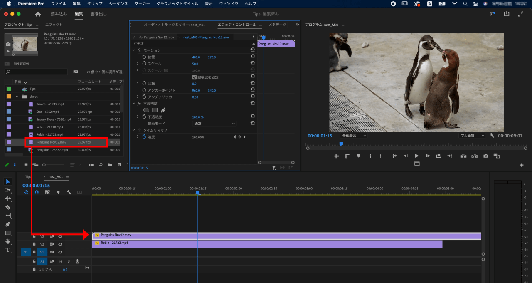The image size is (532, 283).
Task: Open the ウィンドウ menu
Action: click(x=229, y=3)
